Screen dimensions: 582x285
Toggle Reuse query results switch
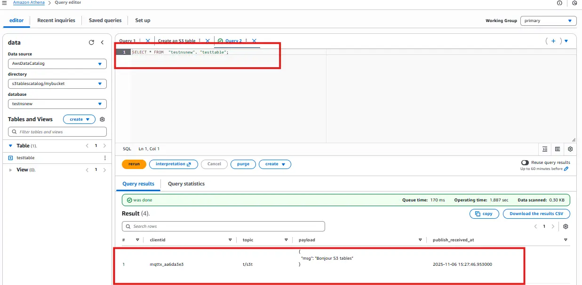point(525,162)
